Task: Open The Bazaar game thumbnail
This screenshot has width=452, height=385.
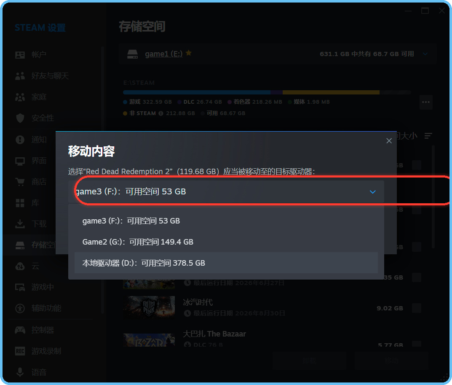Action: pyautogui.click(x=149, y=340)
